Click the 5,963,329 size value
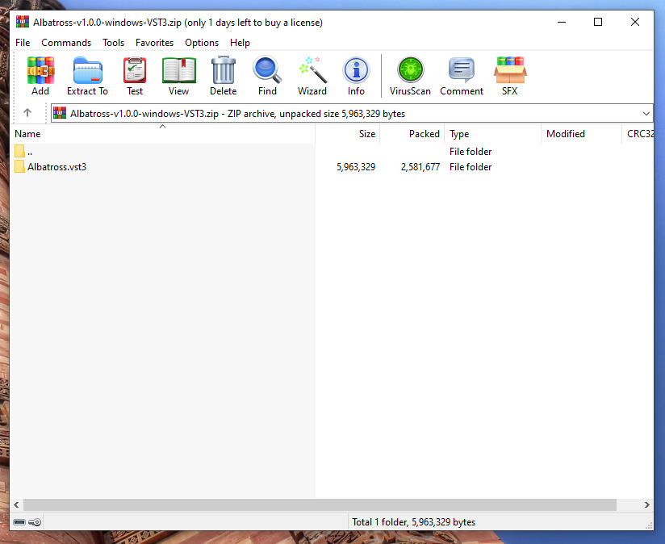 (356, 167)
